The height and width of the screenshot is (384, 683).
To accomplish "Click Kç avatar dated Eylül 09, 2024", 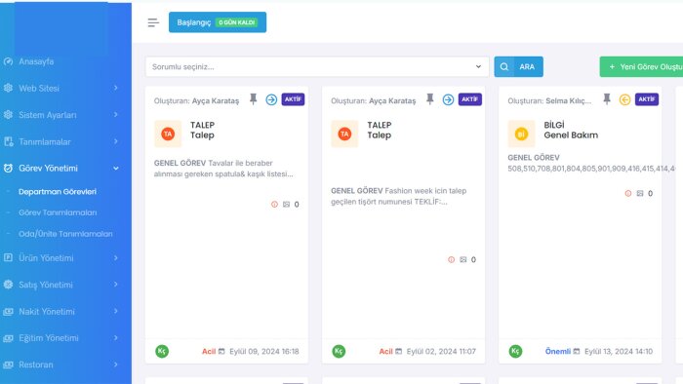I will pyautogui.click(x=162, y=351).
